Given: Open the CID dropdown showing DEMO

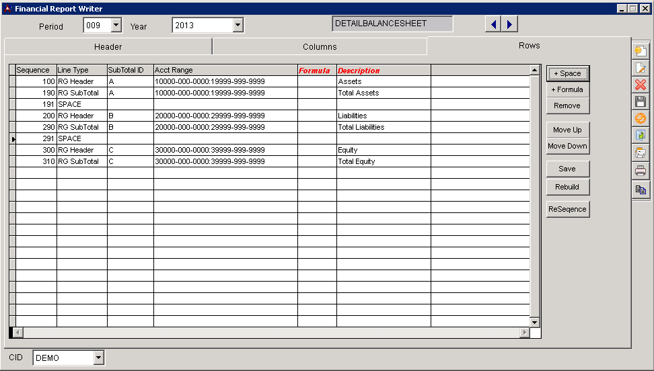Looking at the screenshot, I should point(99,358).
